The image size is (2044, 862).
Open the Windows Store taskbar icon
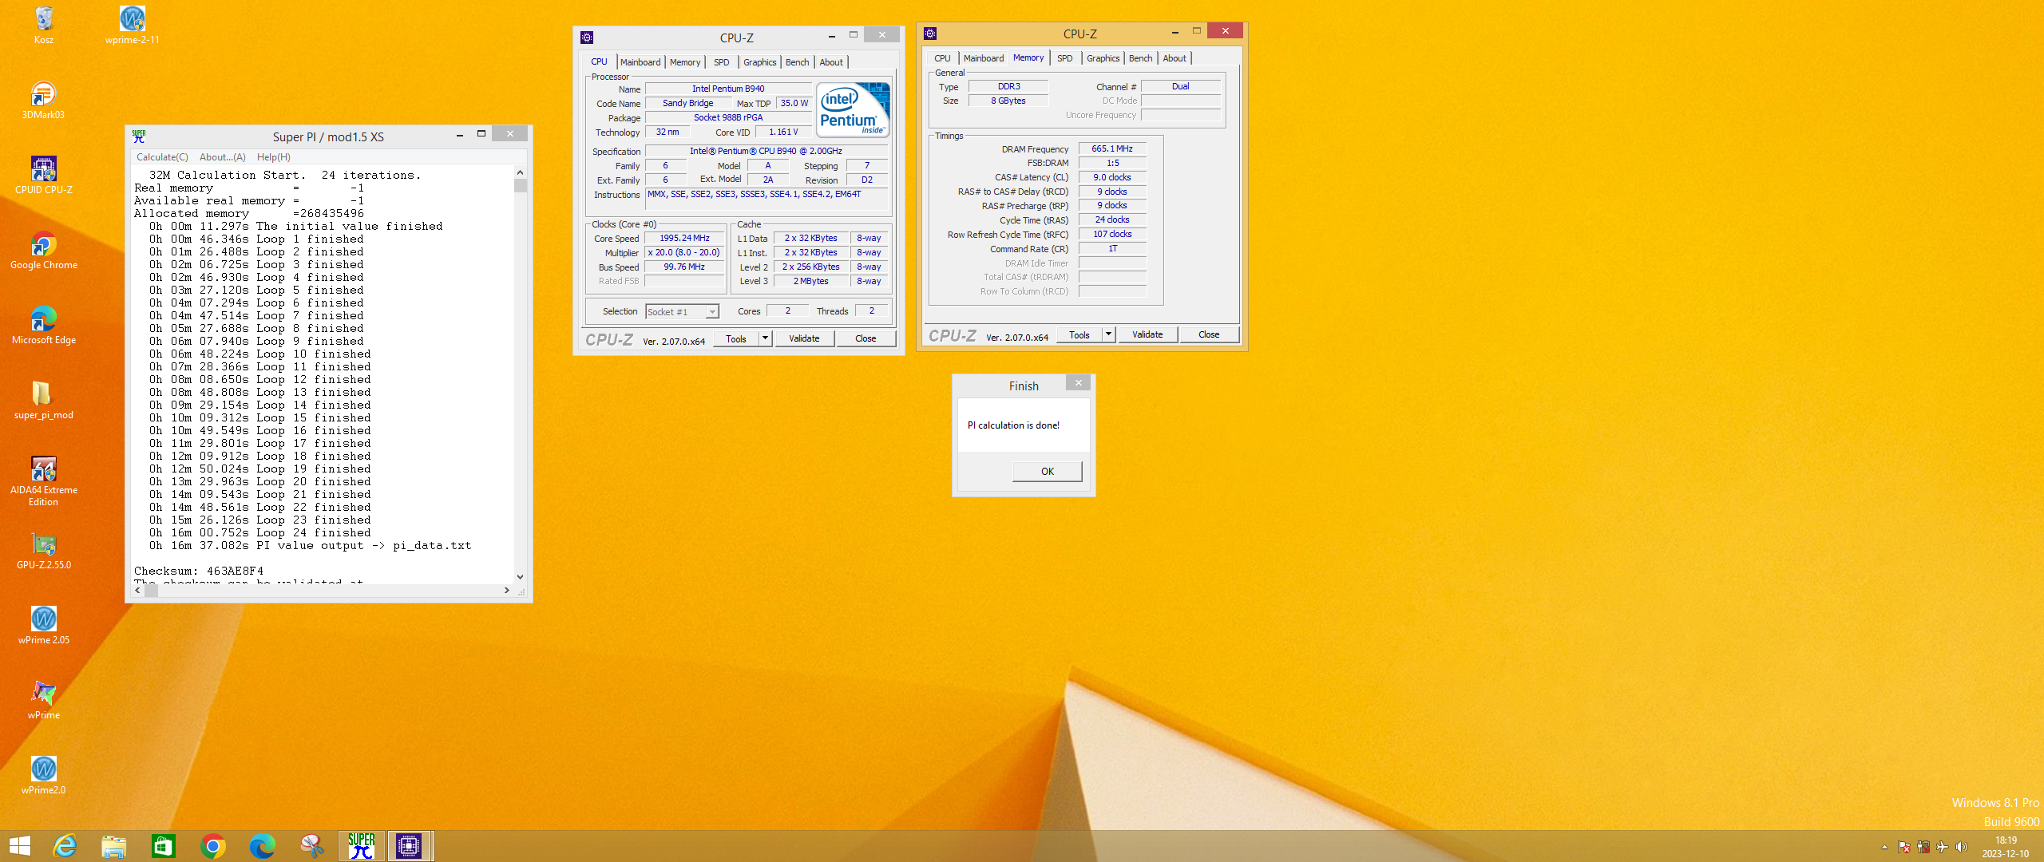coord(164,846)
